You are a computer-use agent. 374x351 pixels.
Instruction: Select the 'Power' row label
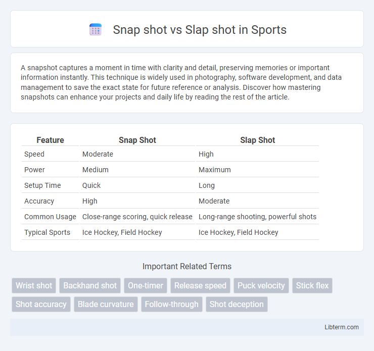click(x=34, y=170)
